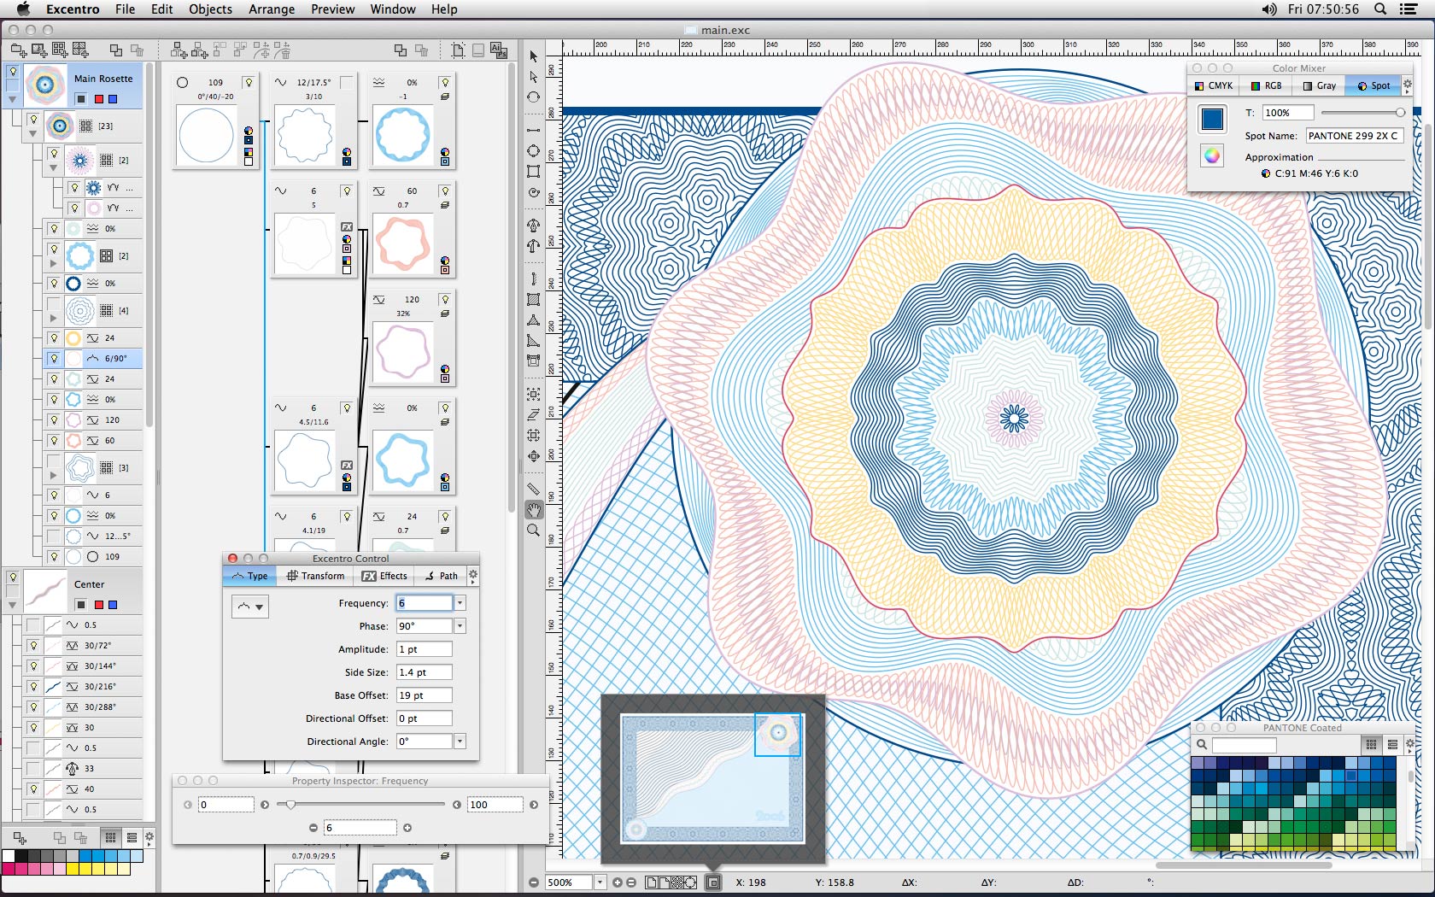The height and width of the screenshot is (897, 1435).
Task: Pick the skew parallelogram tool
Action: point(534,414)
